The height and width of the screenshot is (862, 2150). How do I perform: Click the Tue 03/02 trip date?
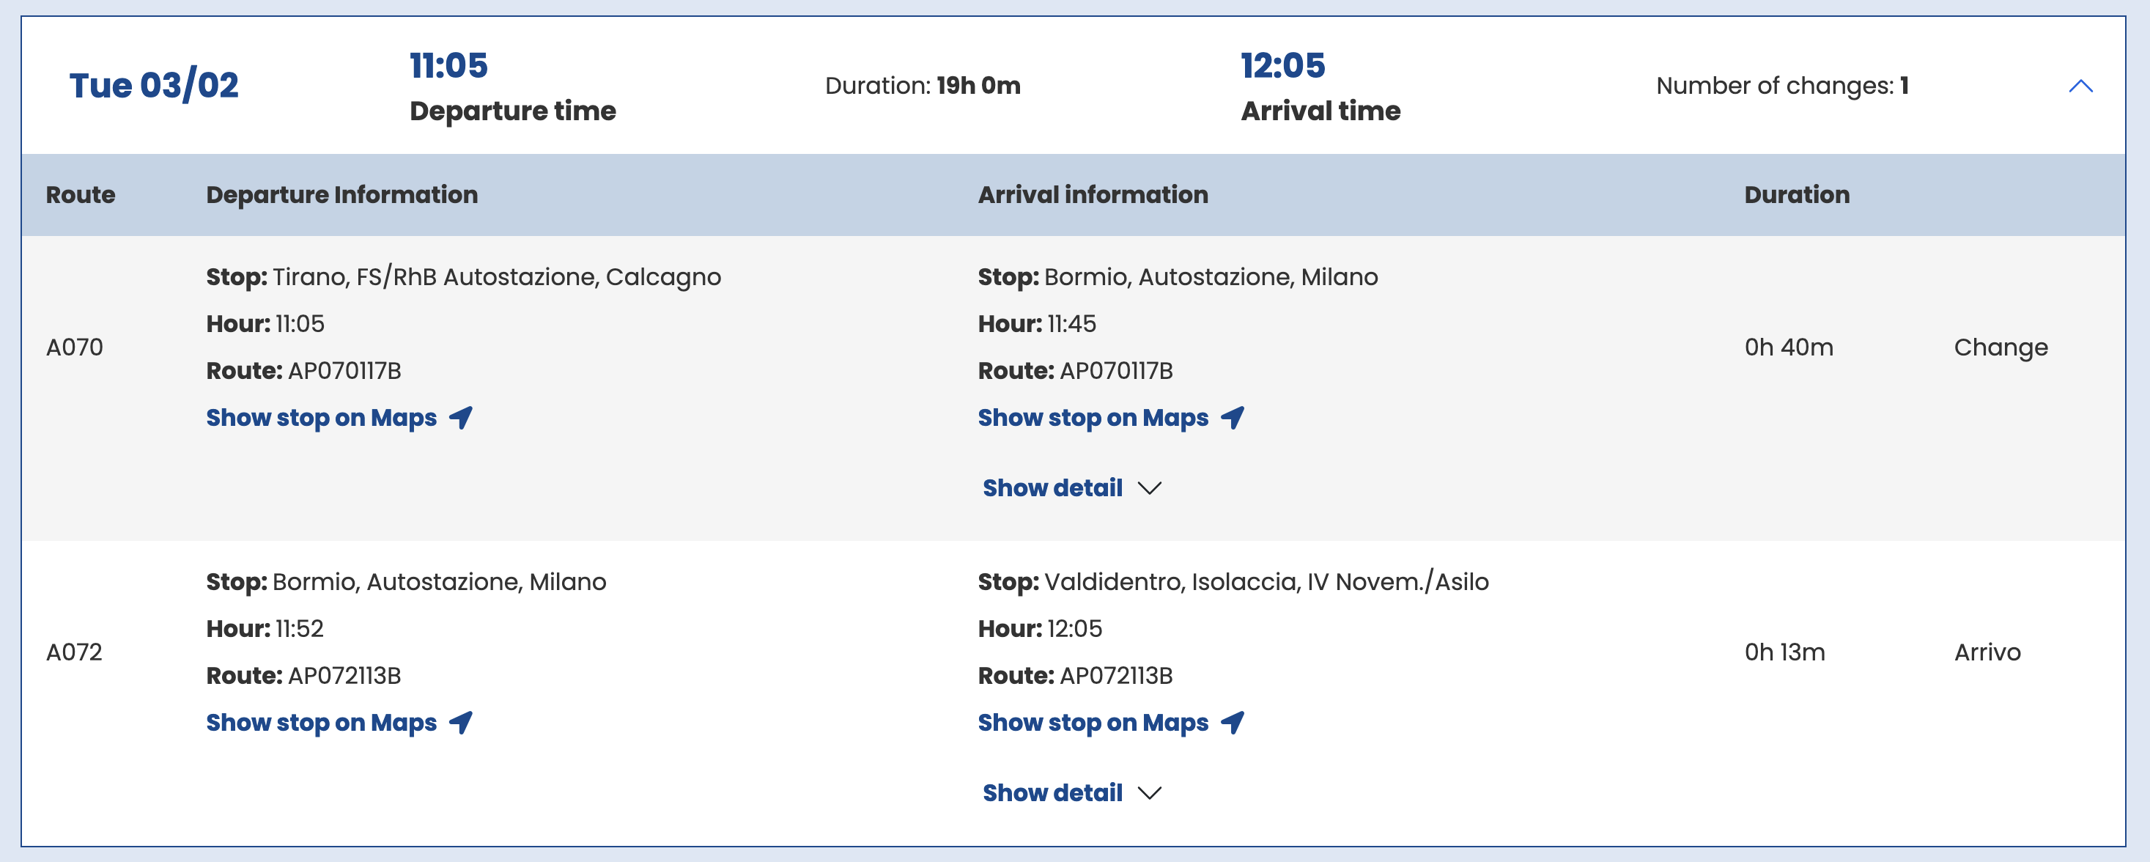[154, 85]
